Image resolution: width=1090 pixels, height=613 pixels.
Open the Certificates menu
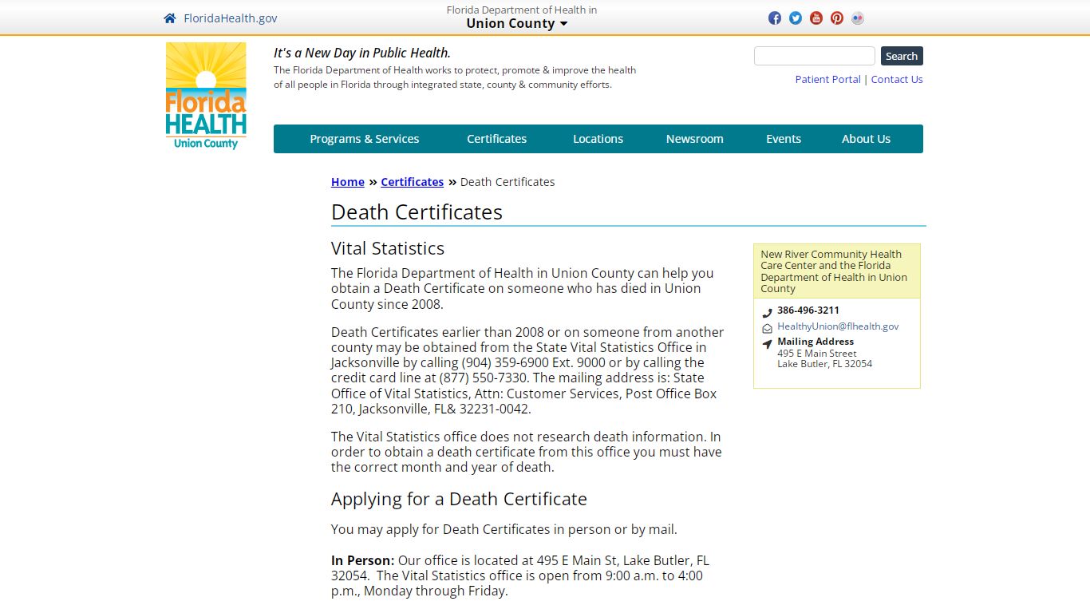coord(496,139)
